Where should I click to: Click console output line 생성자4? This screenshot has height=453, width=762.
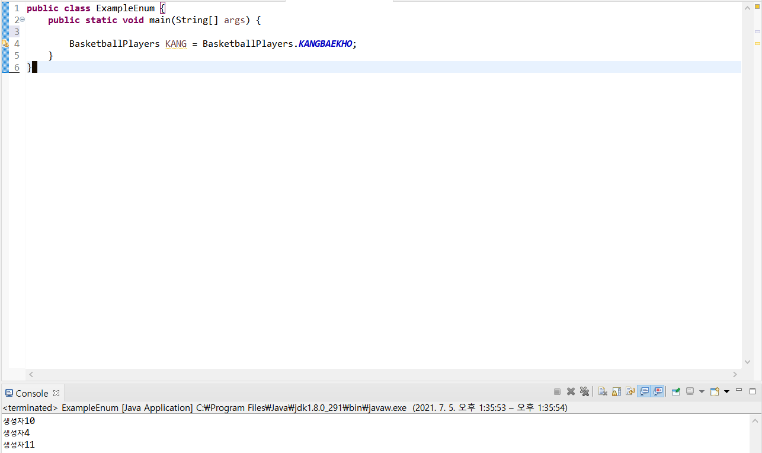pyautogui.click(x=16, y=433)
